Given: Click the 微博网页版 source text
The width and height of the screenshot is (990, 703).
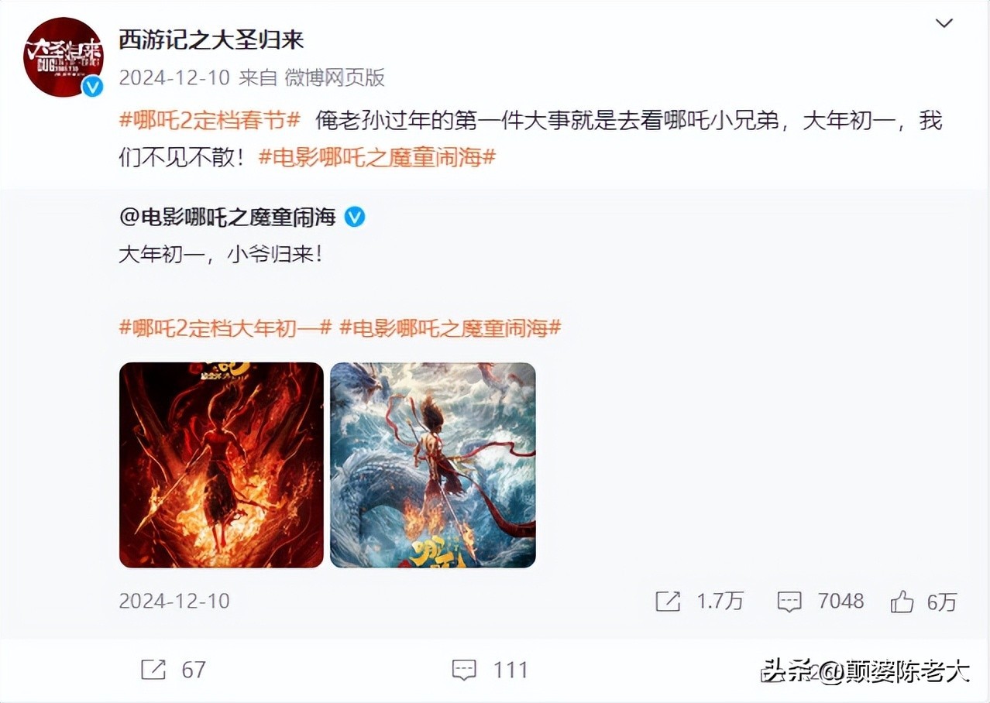Looking at the screenshot, I should 335,77.
